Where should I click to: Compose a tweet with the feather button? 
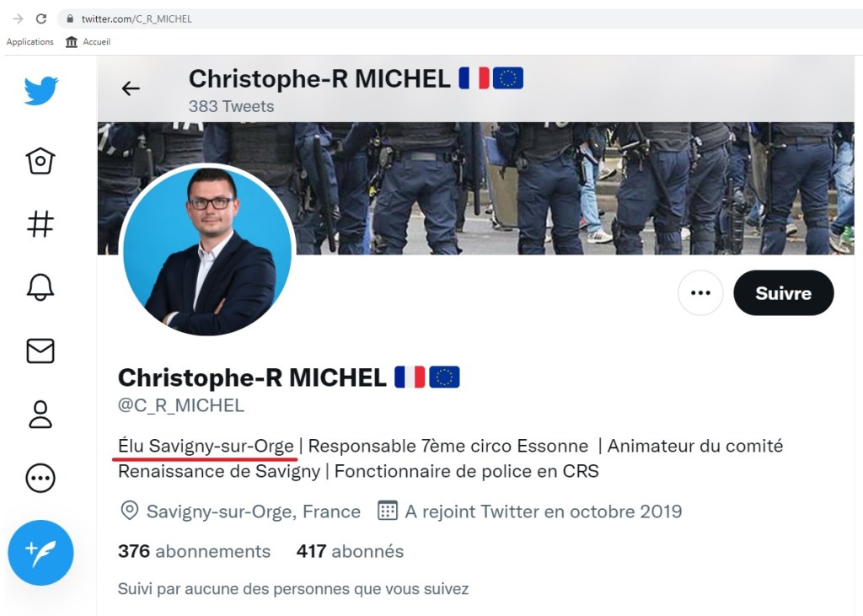40,552
